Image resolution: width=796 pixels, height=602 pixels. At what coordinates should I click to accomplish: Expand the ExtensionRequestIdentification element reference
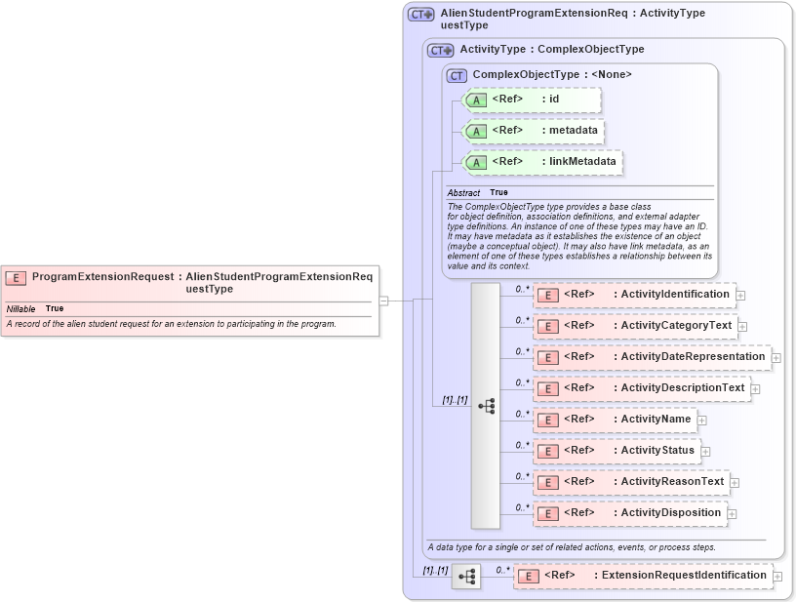click(777, 576)
